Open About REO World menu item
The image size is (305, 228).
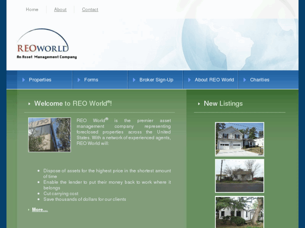coord(214,80)
